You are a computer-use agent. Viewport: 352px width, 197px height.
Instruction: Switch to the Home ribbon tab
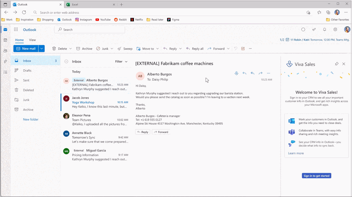(x=19, y=40)
